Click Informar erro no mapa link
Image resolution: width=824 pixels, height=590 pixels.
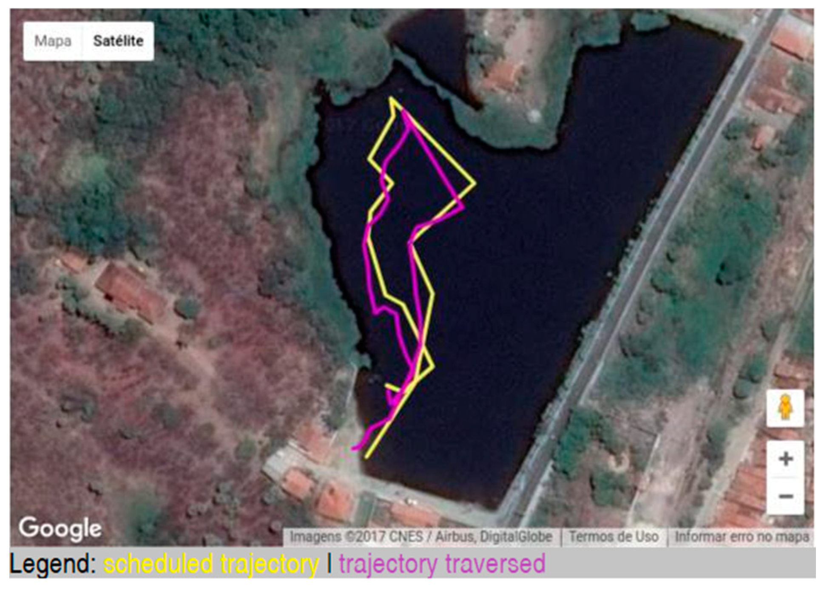pos(742,537)
